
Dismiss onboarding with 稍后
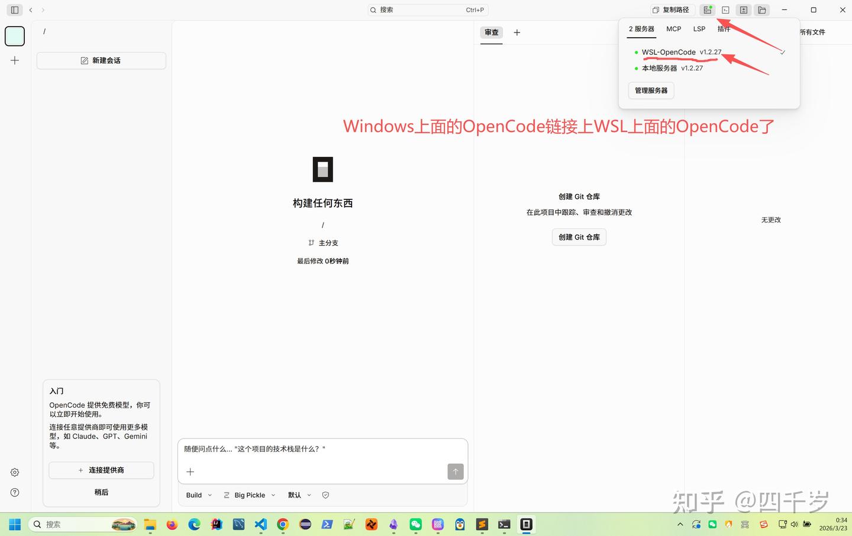click(x=101, y=492)
